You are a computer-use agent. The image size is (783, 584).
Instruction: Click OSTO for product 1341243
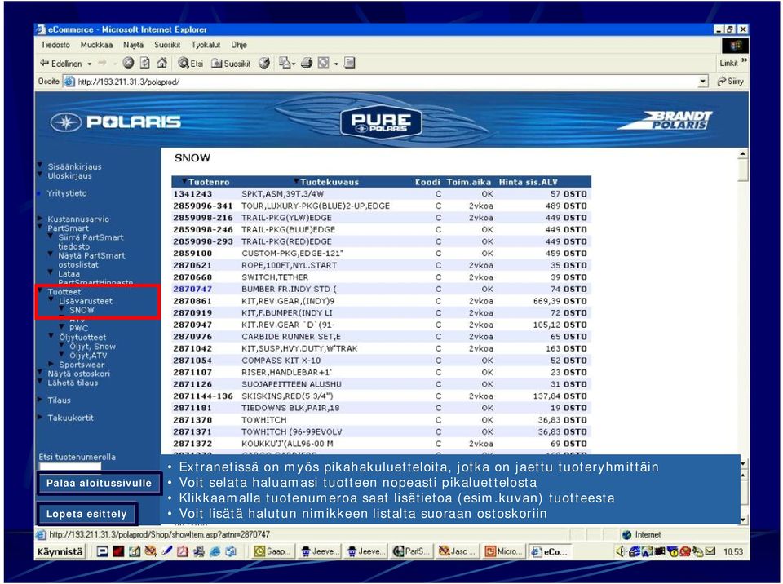click(575, 194)
